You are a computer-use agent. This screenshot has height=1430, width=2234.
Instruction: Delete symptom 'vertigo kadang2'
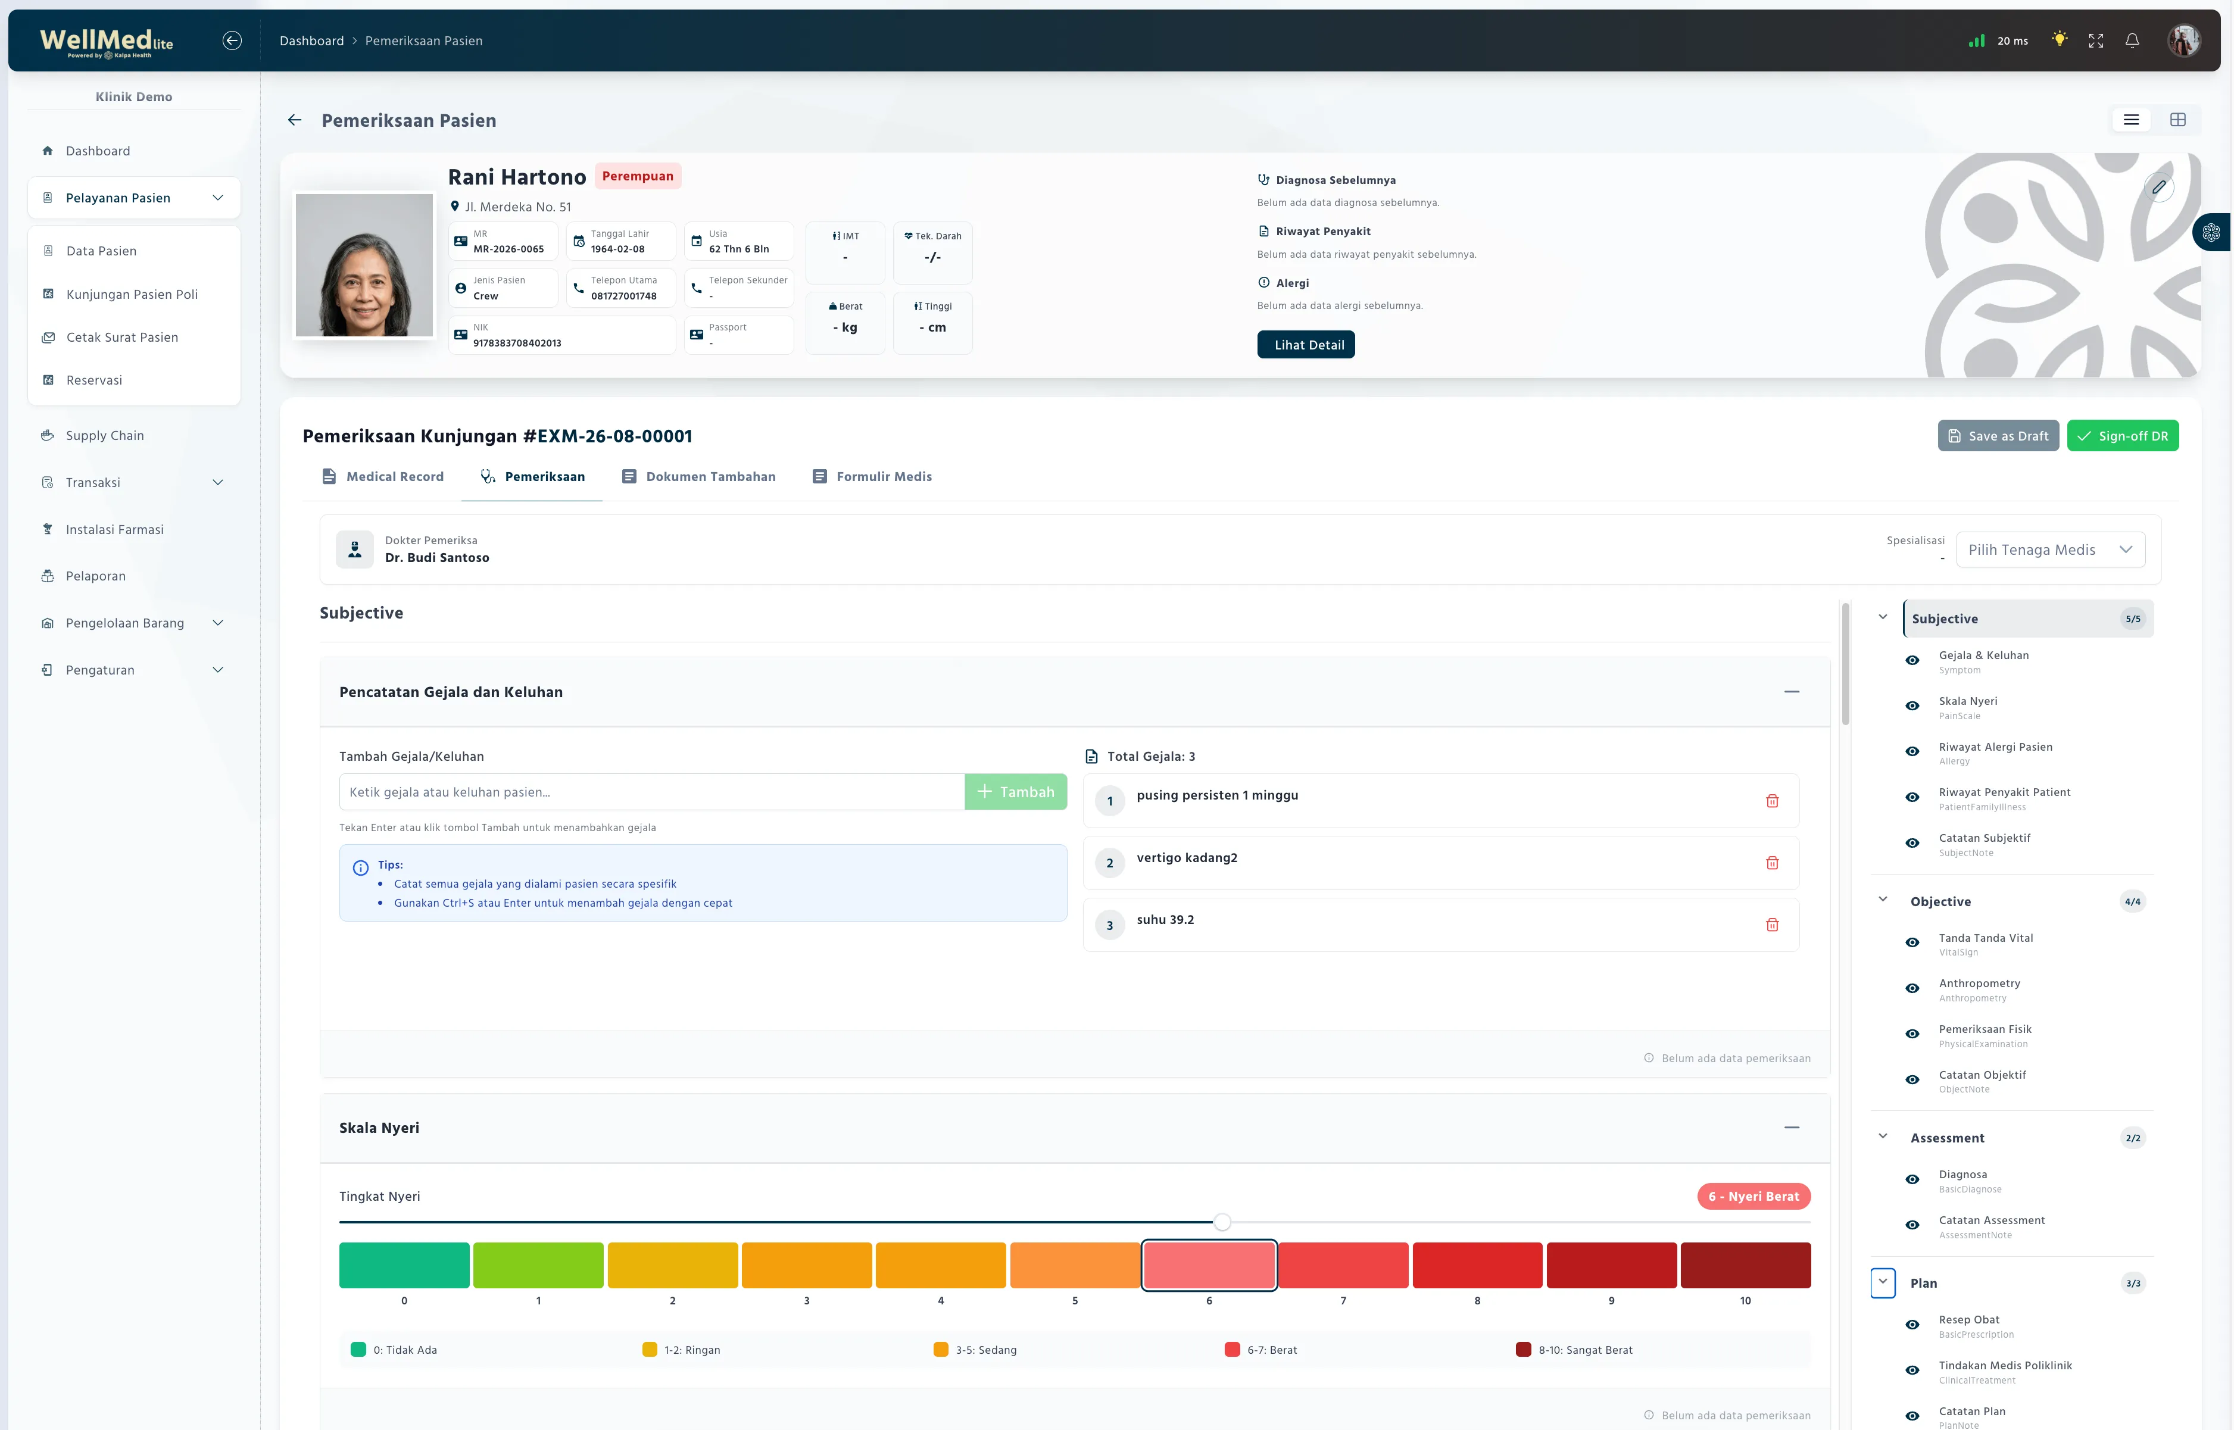pyautogui.click(x=1771, y=863)
